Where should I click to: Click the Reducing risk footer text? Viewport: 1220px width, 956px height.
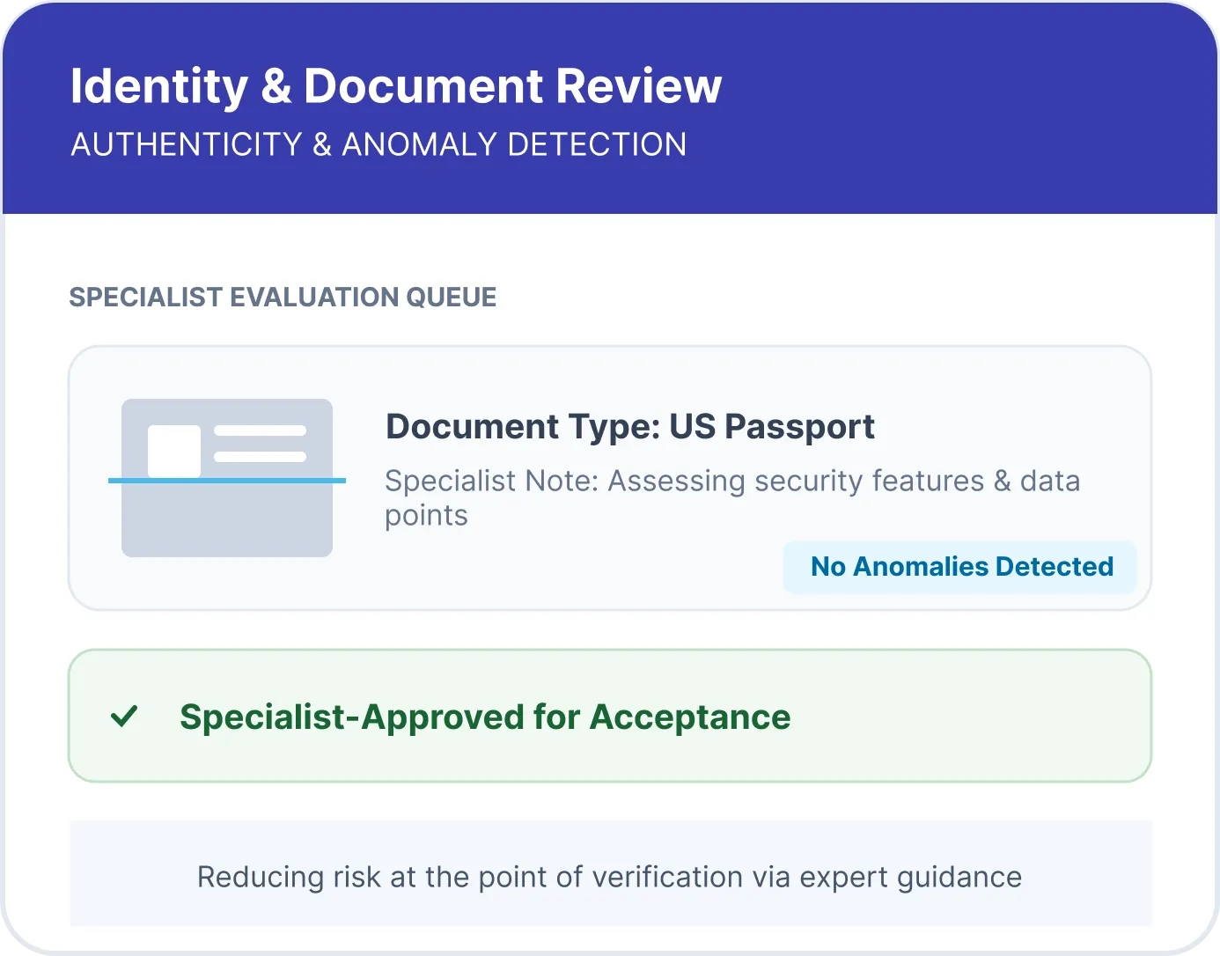click(609, 877)
